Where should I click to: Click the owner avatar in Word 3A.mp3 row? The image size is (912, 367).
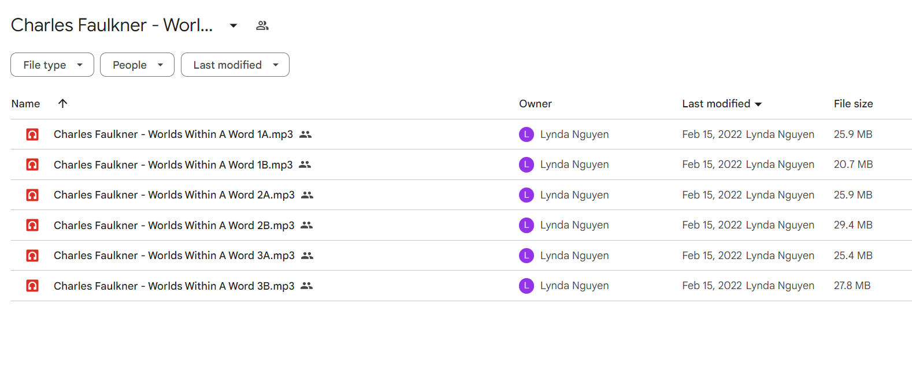tap(527, 256)
